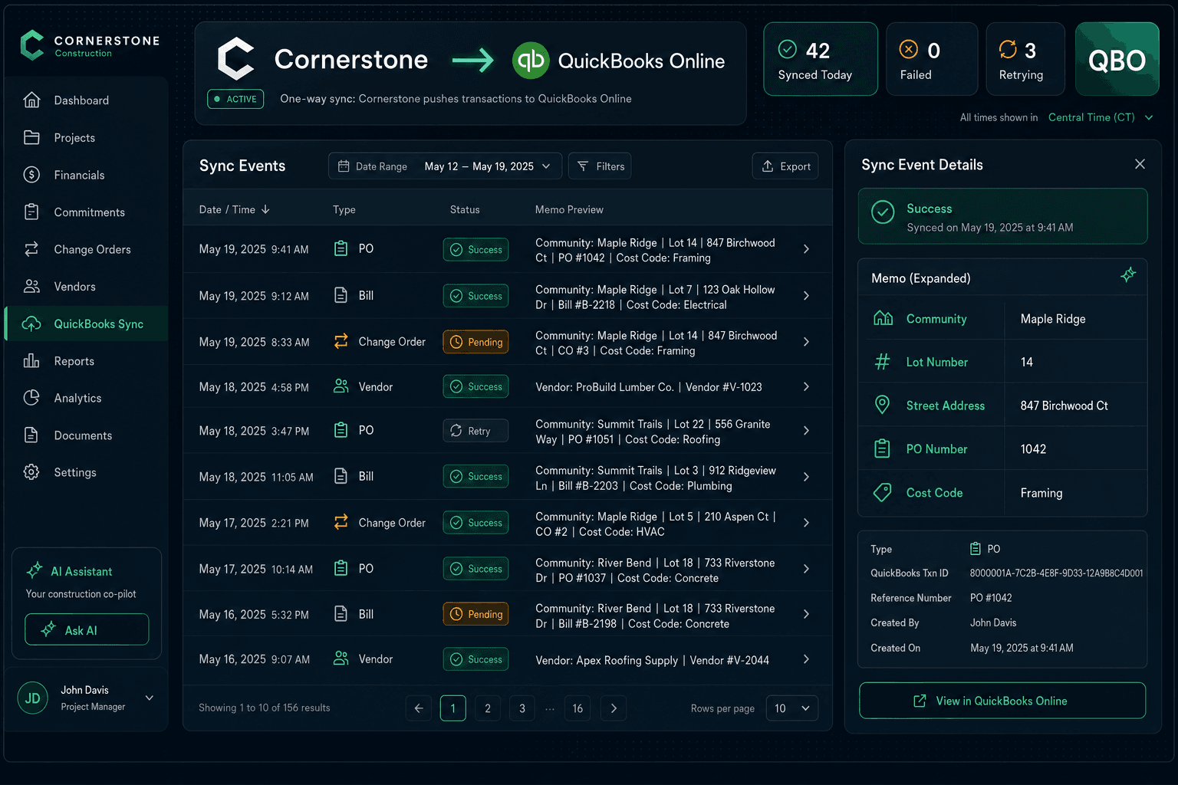Click the Lot Number hash icon

(x=883, y=362)
